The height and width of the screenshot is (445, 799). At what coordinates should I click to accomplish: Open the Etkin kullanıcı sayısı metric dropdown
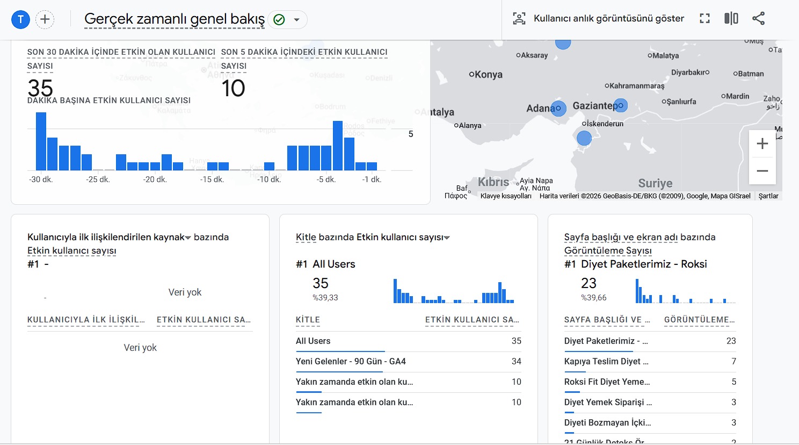point(447,238)
